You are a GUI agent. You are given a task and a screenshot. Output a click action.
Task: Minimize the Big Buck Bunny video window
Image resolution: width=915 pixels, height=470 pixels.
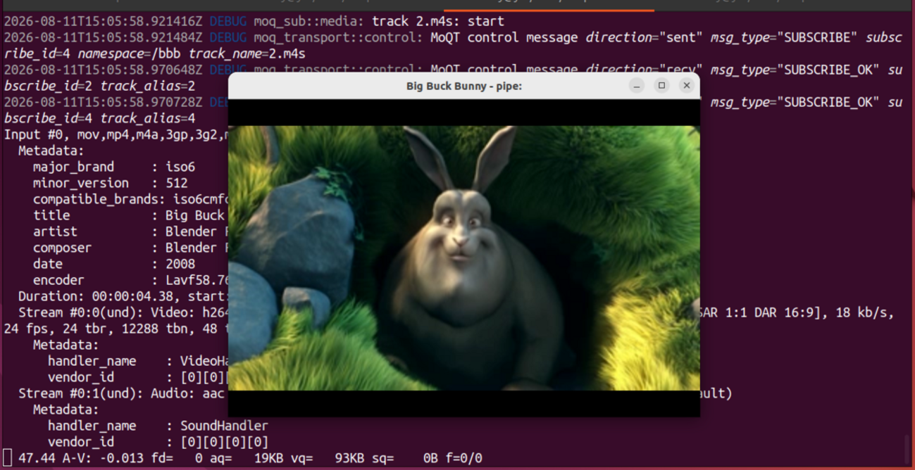point(637,86)
